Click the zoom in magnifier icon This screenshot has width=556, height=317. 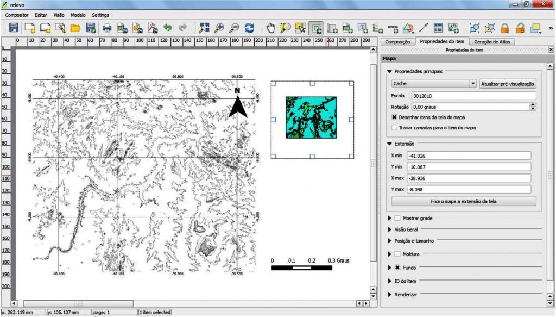click(220, 27)
